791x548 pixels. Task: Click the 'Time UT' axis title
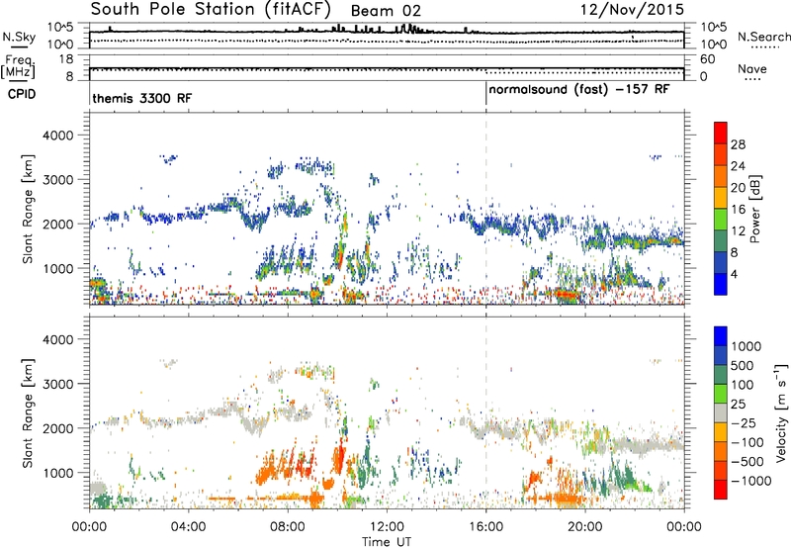click(387, 542)
